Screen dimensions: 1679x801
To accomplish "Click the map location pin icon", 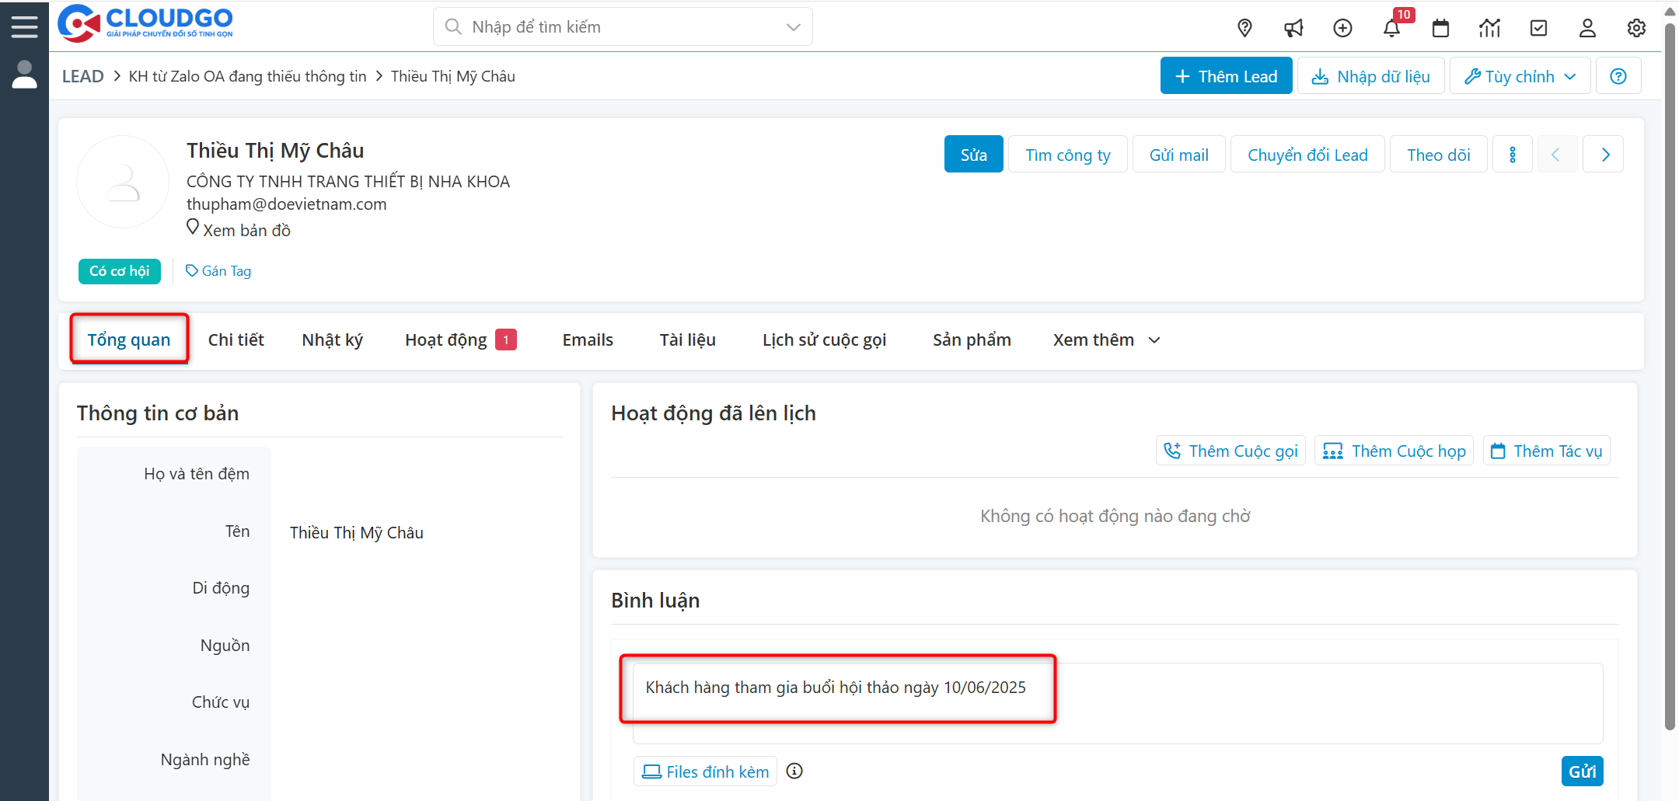I will [1244, 28].
